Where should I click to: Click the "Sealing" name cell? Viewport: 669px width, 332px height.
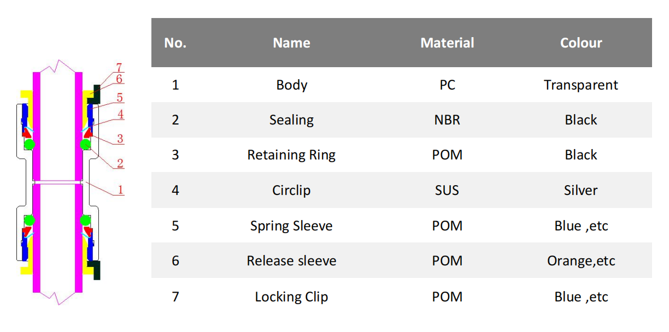click(x=291, y=120)
